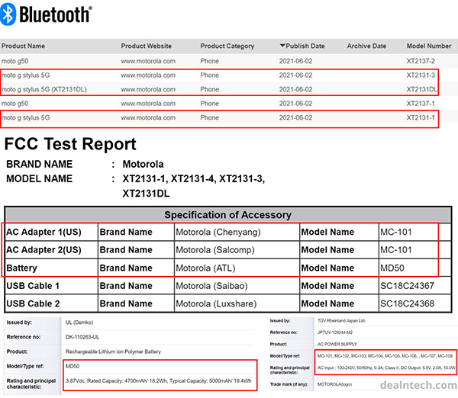
Task: Click model number XT2137-1
Action: (421, 104)
